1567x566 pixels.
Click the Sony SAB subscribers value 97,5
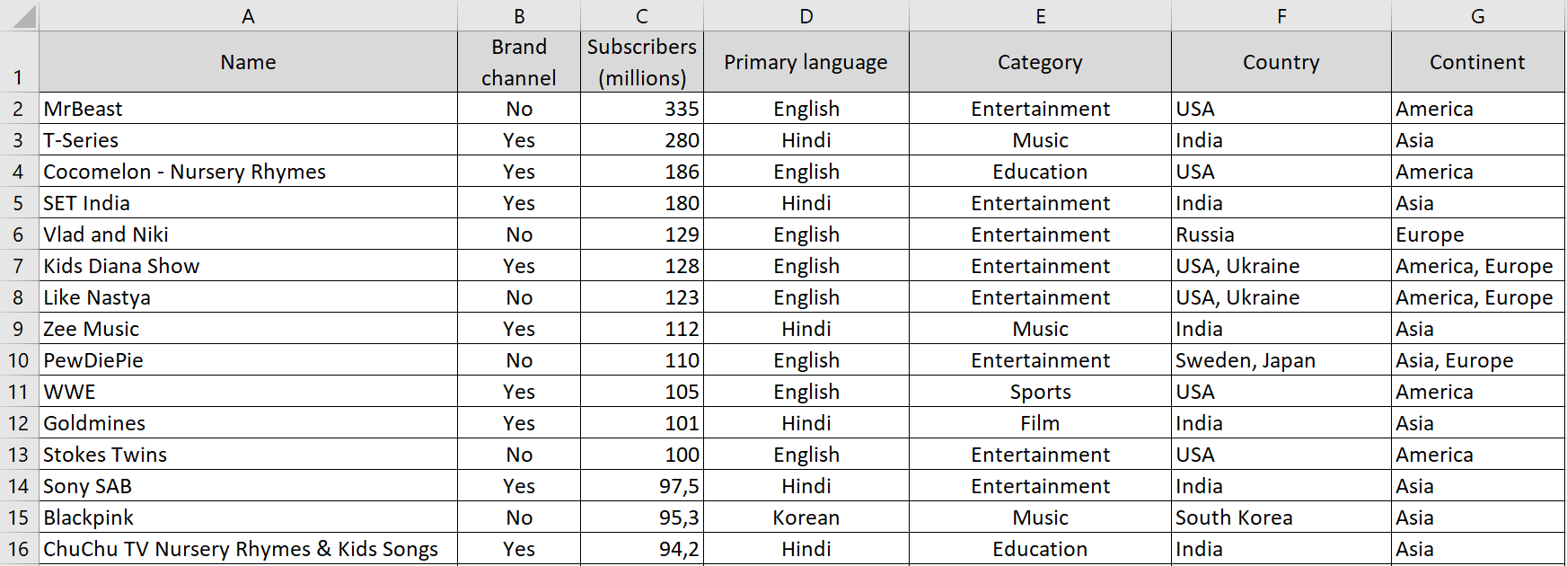[x=641, y=486]
